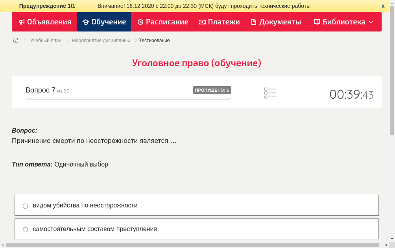This screenshot has height=248, width=395.
Task: Expand the Библиотека dropdown chevron
Action: [371, 22]
